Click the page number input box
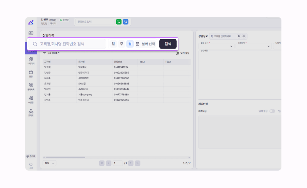 click(x=118, y=163)
